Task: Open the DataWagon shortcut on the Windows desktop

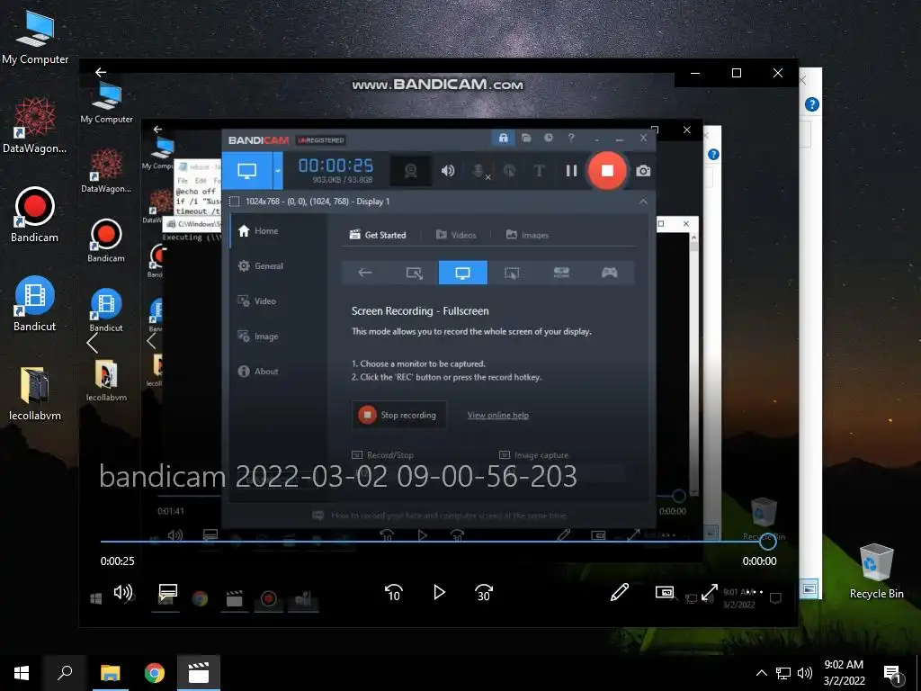Action: tap(34, 126)
